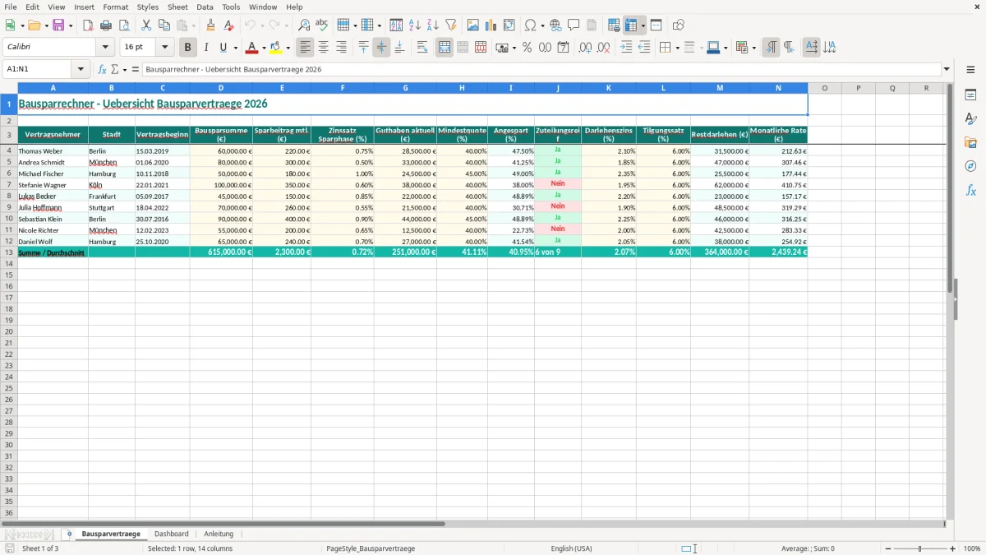The height and width of the screenshot is (555, 986).
Task: Open sidebar Properties panel icon
Action: (x=970, y=95)
